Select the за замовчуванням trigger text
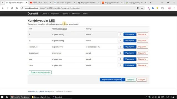 coord(93,47)
